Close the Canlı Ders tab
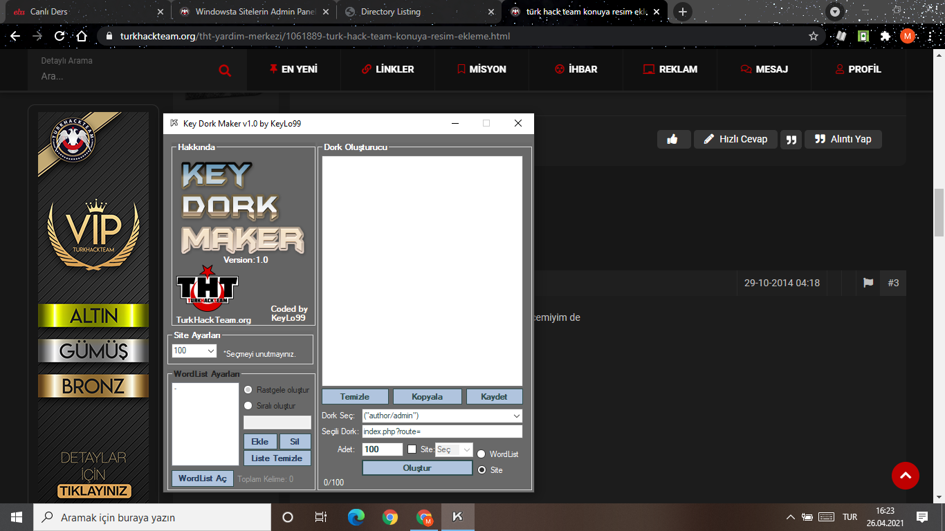 [x=160, y=12]
